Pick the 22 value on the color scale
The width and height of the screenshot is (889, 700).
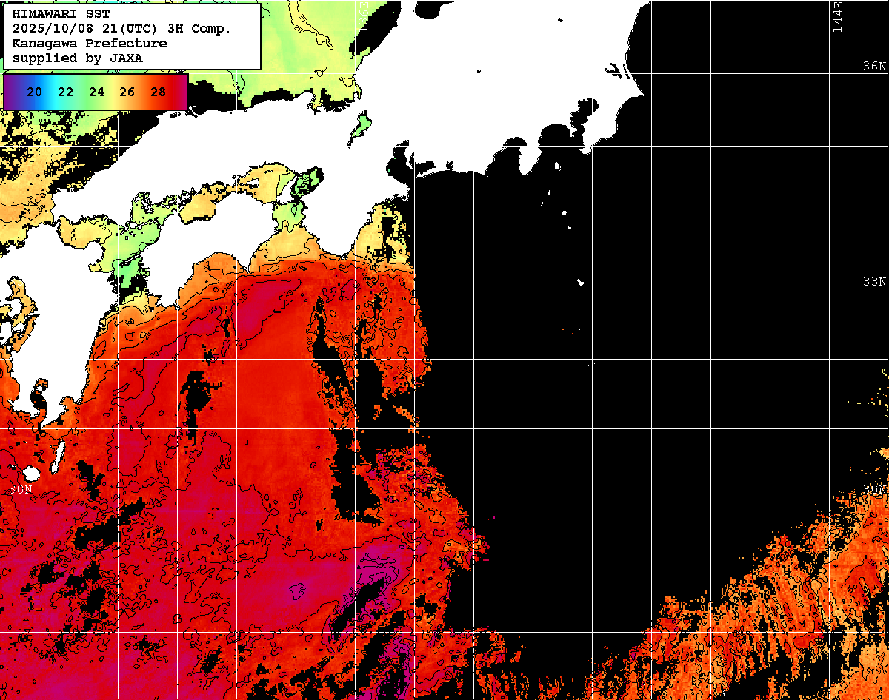pos(65,92)
